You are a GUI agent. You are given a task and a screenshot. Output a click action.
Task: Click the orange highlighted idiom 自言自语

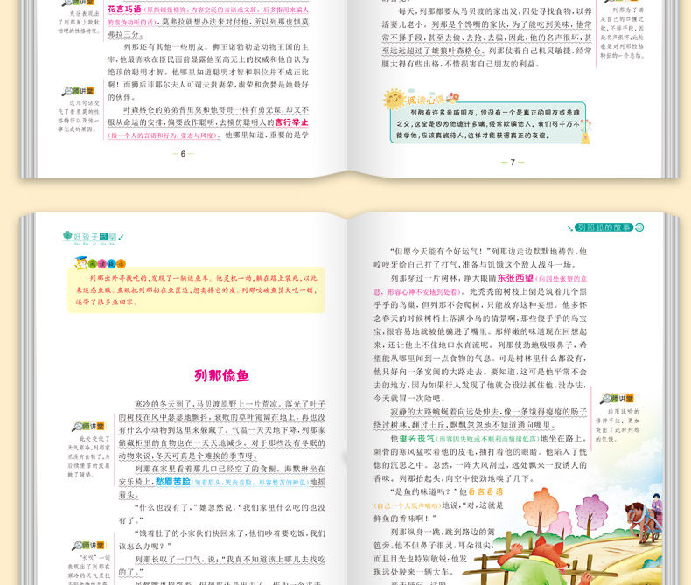point(485,491)
